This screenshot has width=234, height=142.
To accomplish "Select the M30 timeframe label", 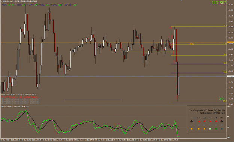I will 204,118.
